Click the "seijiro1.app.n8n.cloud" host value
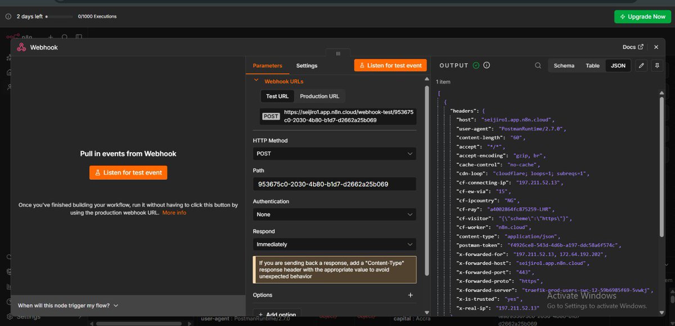Image resolution: width=675 pixels, height=326 pixels. (517, 120)
